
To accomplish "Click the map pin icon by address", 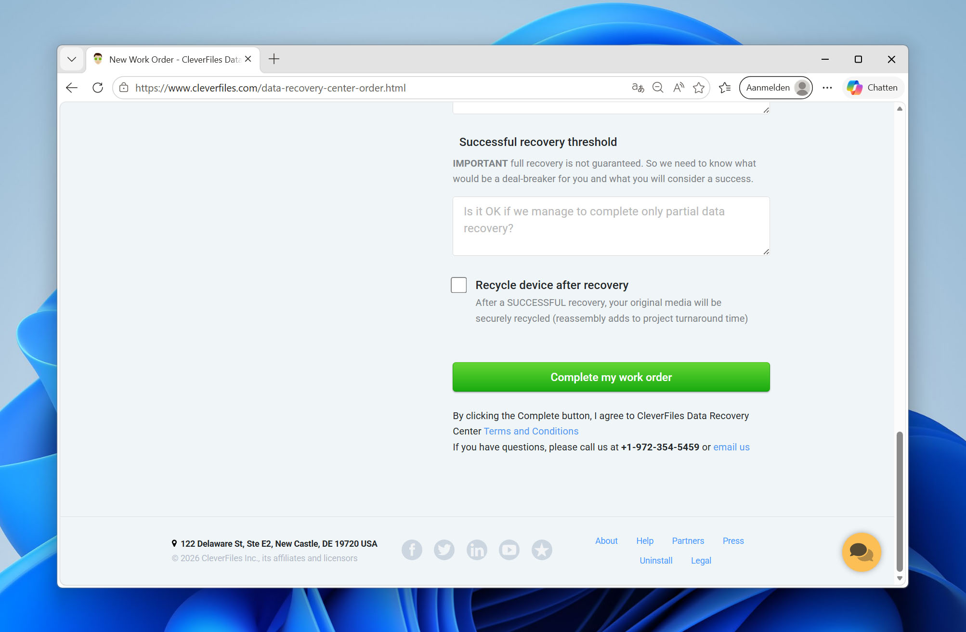I will [x=174, y=543].
